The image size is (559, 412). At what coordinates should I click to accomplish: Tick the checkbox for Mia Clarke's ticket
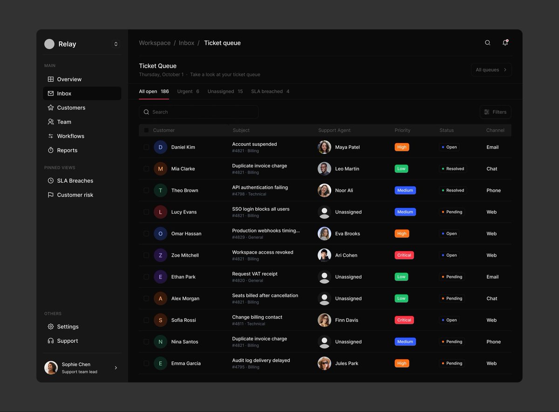146,169
